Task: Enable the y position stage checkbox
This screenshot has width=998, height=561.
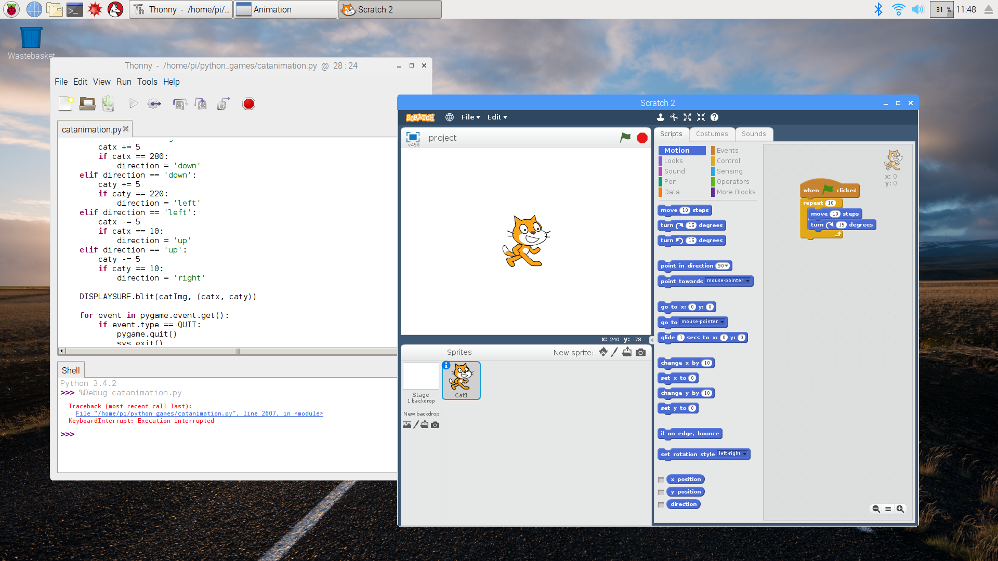Action: click(661, 492)
